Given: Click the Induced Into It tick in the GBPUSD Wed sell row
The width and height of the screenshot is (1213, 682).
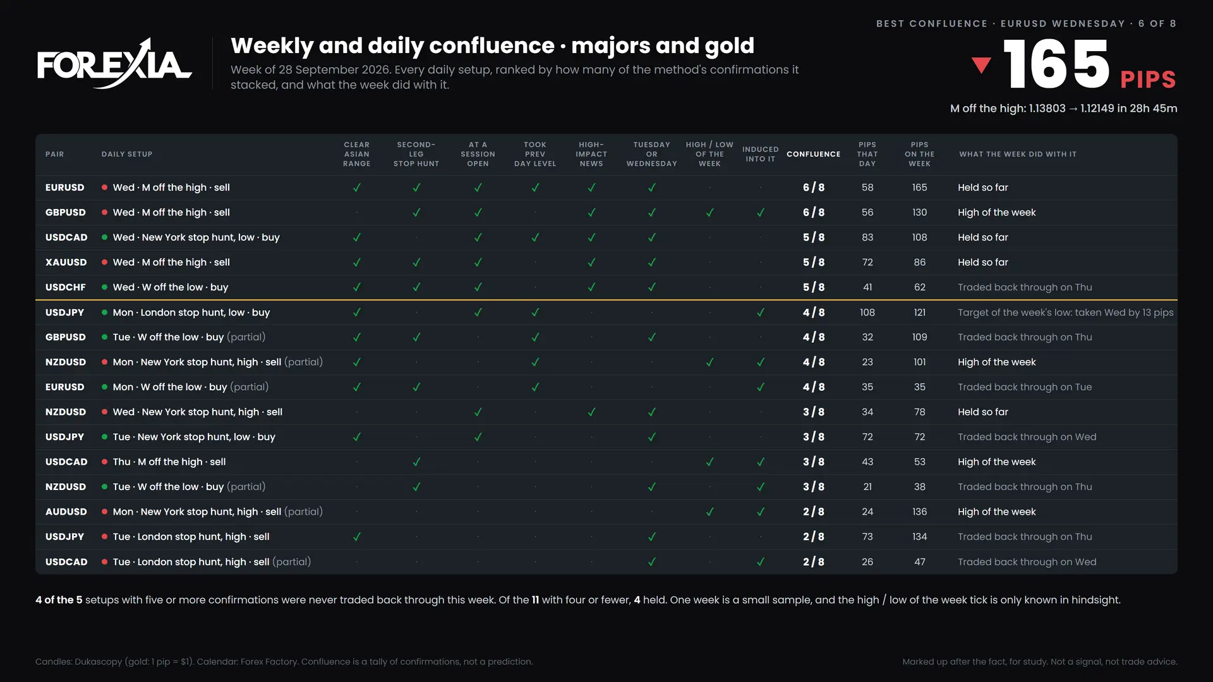Looking at the screenshot, I should pos(761,212).
